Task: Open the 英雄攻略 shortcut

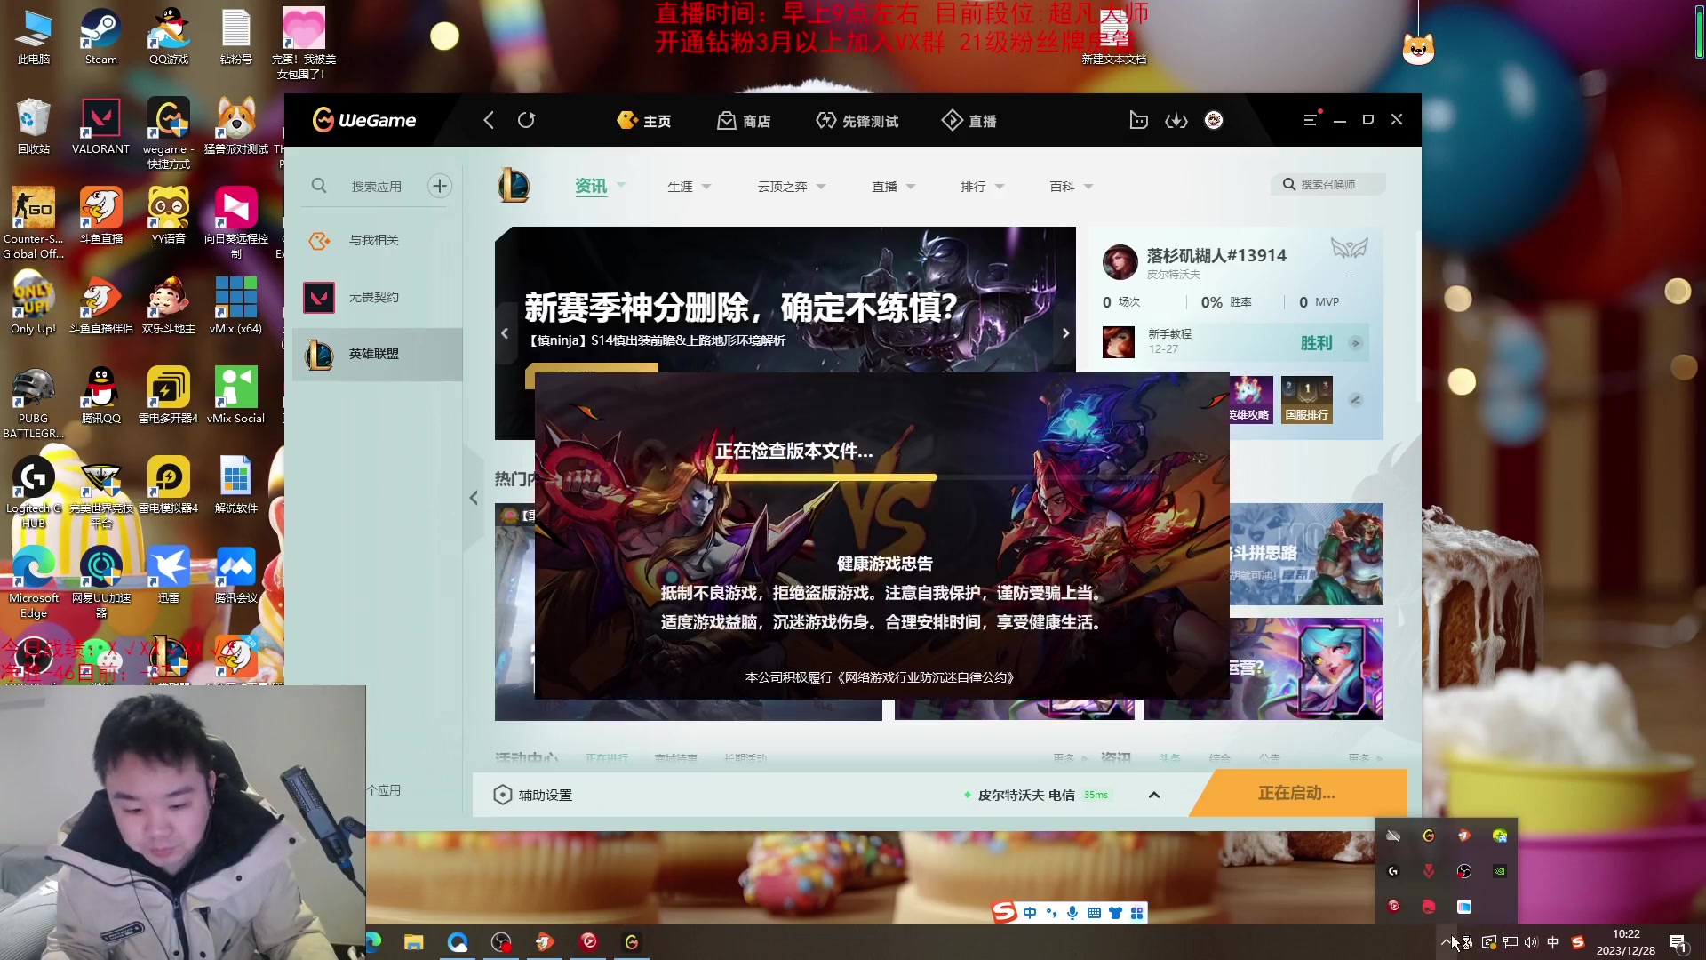Action: pyautogui.click(x=1250, y=399)
